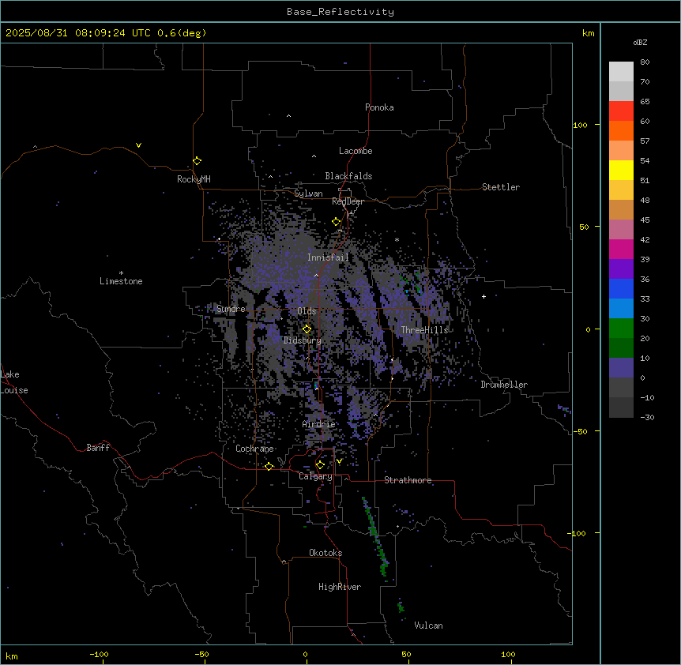The height and width of the screenshot is (665, 681).
Task: Click the Base_Reflectivity title text
Action: point(340,12)
